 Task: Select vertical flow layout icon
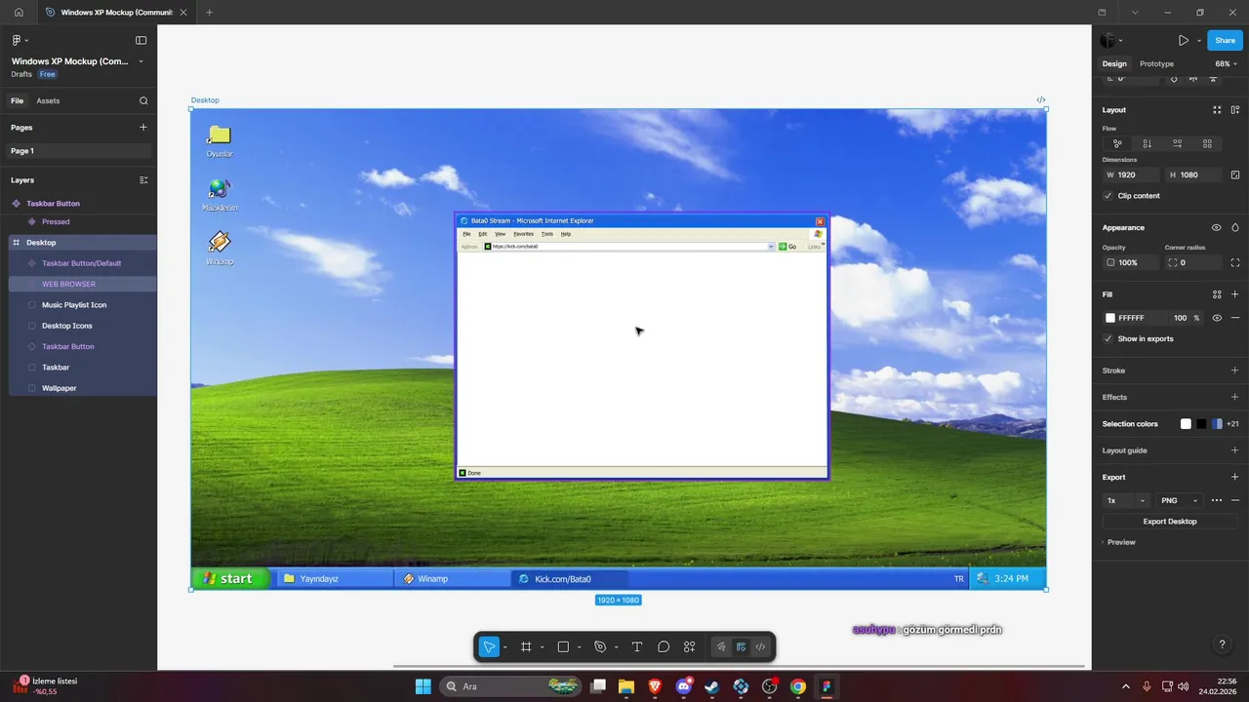point(1148,143)
